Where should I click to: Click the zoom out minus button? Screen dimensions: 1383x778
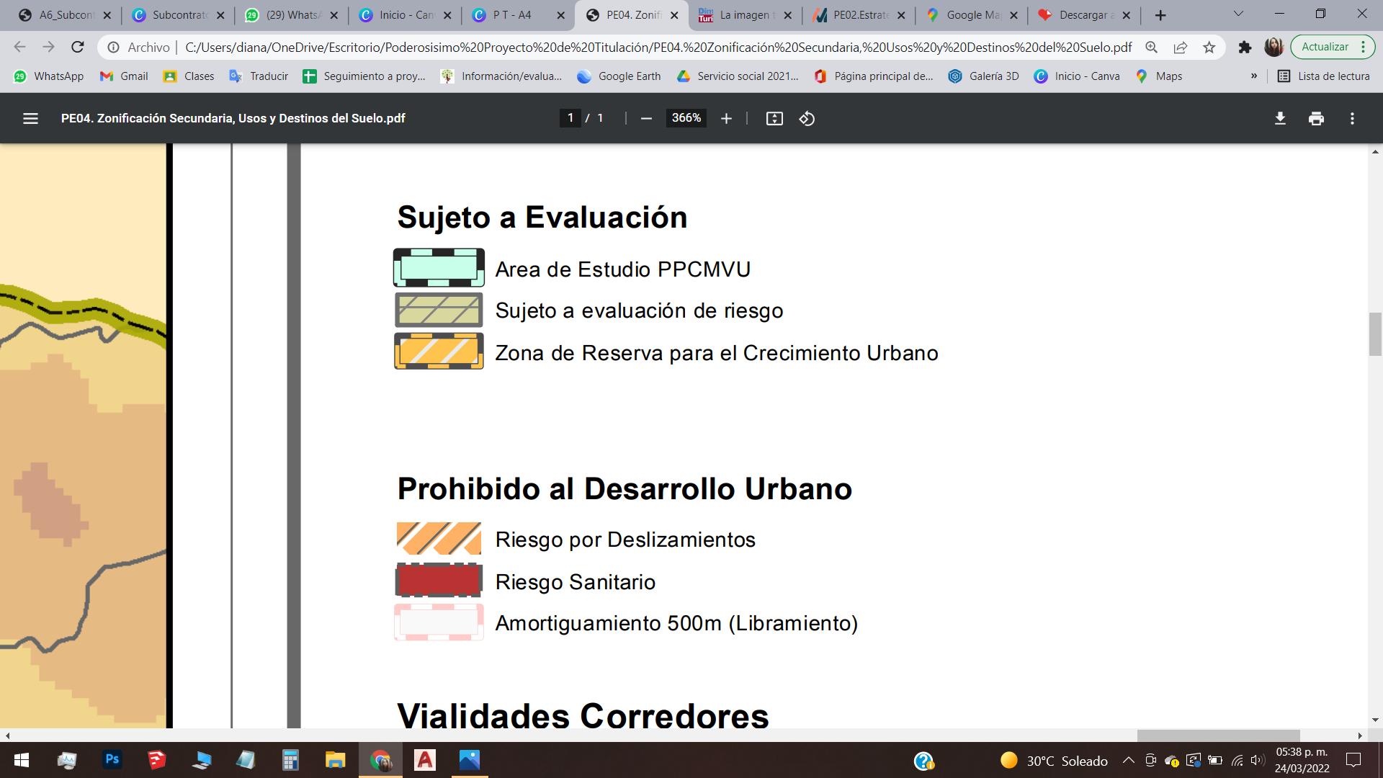(646, 118)
